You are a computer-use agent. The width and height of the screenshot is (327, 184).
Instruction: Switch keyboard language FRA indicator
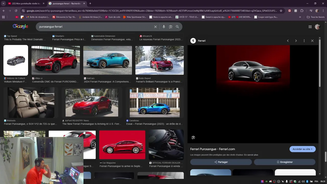(x=316, y=181)
